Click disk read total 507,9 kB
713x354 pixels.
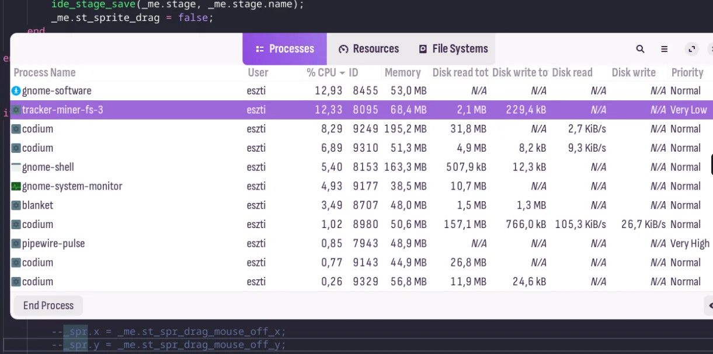465,167
